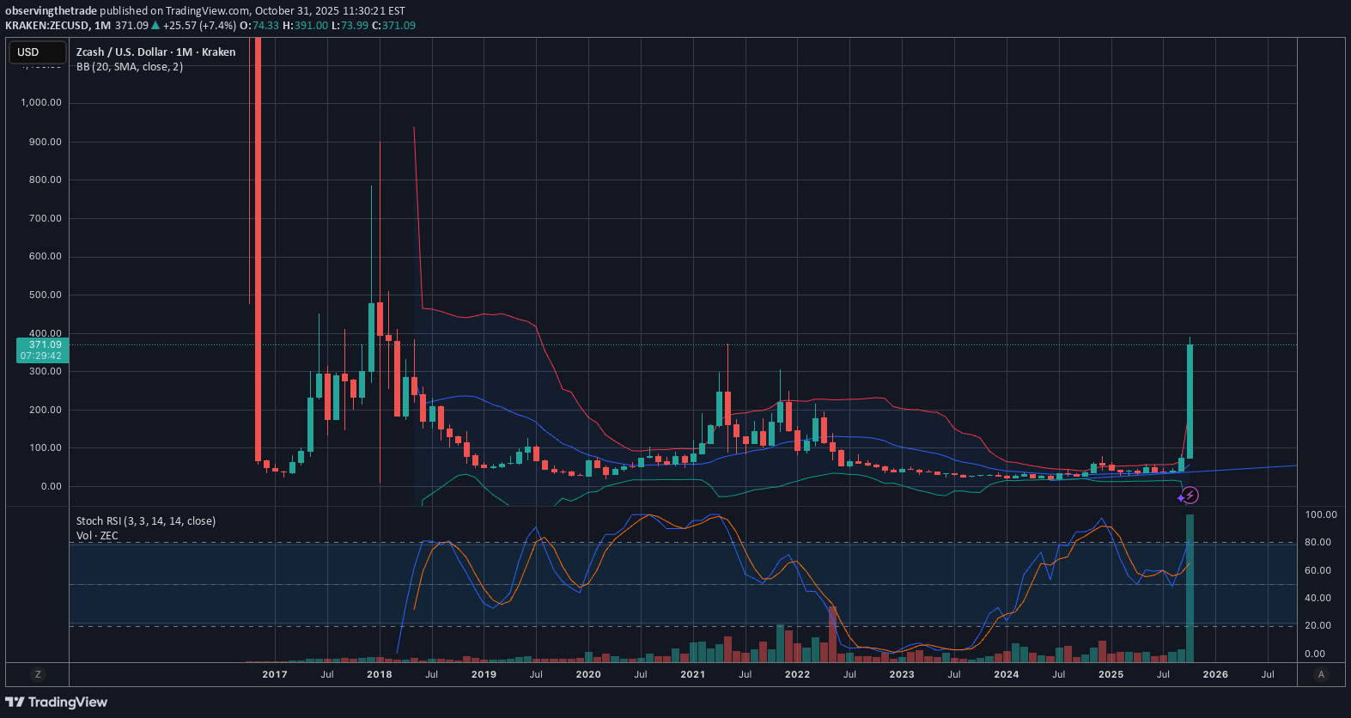This screenshot has height=718, width=1351.
Task: Click the tall green latest monthly candle
Action: [x=1190, y=400]
